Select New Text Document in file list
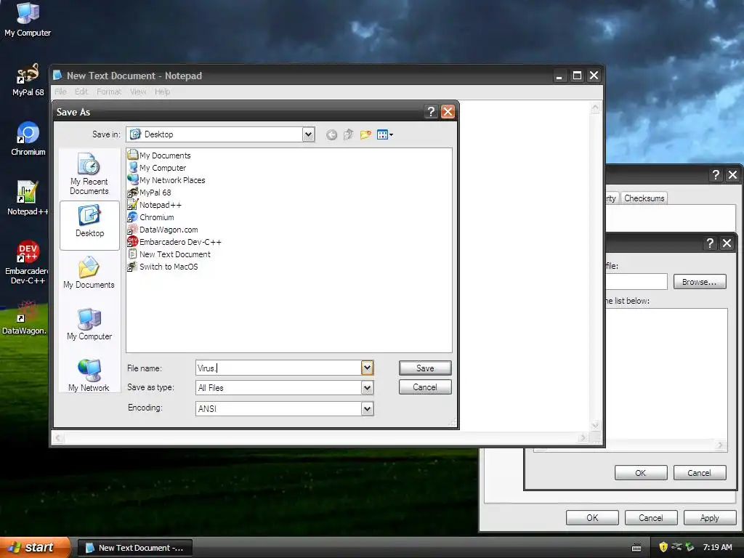 [x=169, y=254]
